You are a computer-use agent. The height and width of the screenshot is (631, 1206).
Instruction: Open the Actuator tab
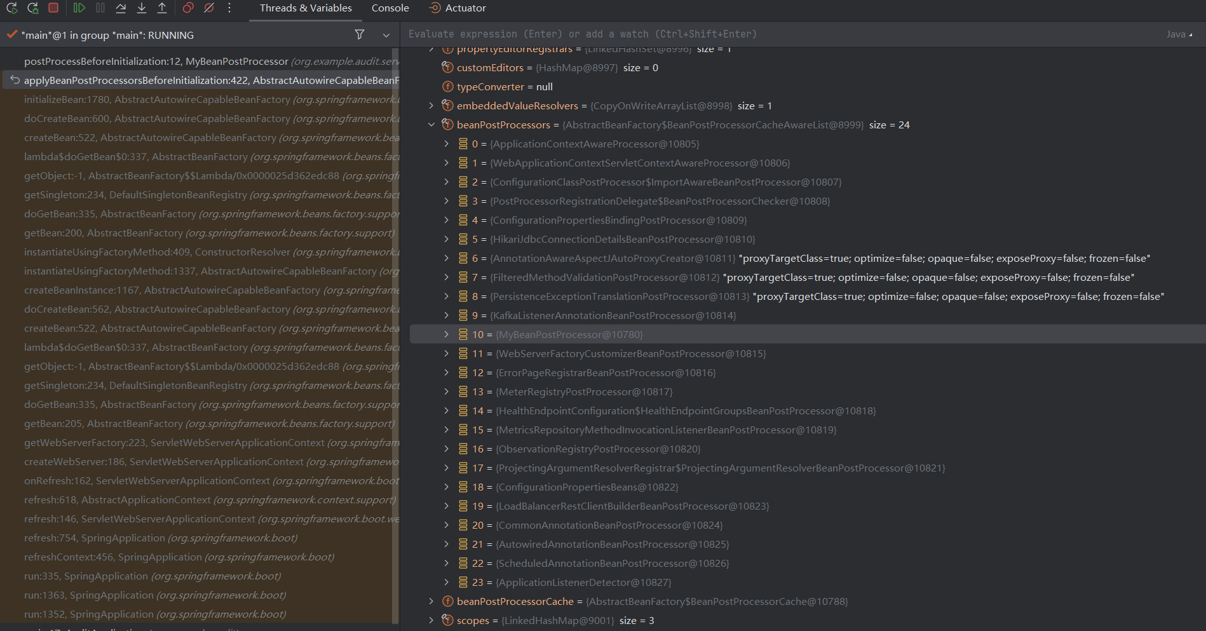(x=457, y=8)
